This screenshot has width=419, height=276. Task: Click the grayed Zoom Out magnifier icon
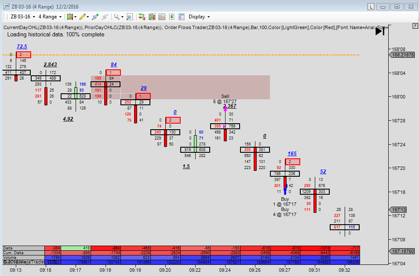point(104,17)
